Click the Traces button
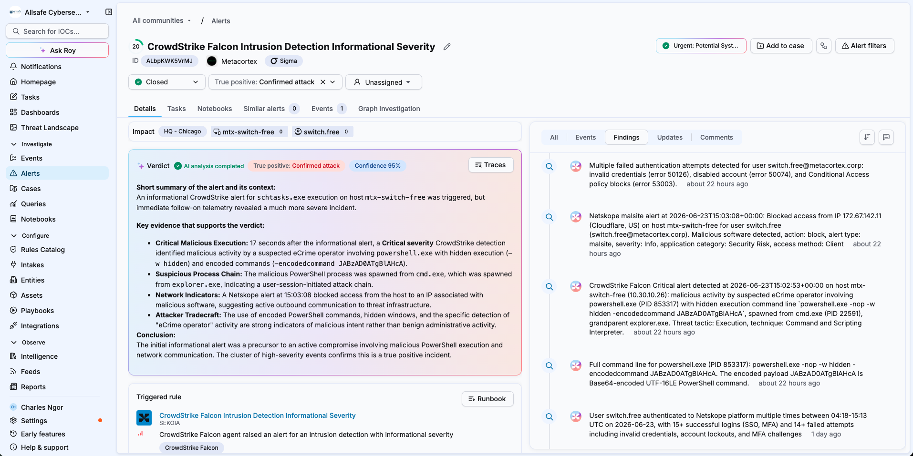 [x=491, y=165]
